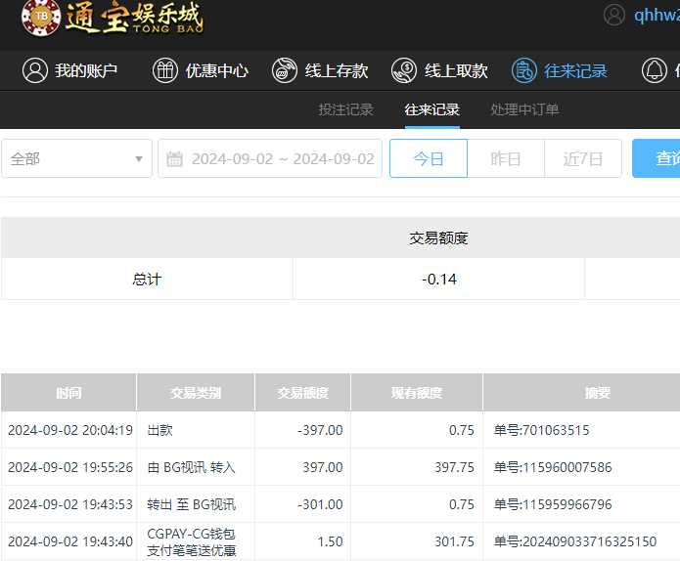Image resolution: width=680 pixels, height=561 pixels.
Task: Select the 昨日 date filter
Action: 506,158
